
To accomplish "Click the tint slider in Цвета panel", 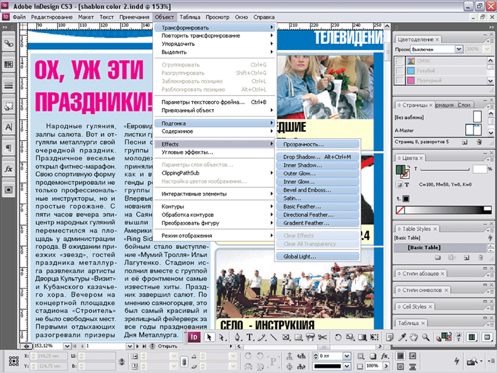I will (x=444, y=170).
